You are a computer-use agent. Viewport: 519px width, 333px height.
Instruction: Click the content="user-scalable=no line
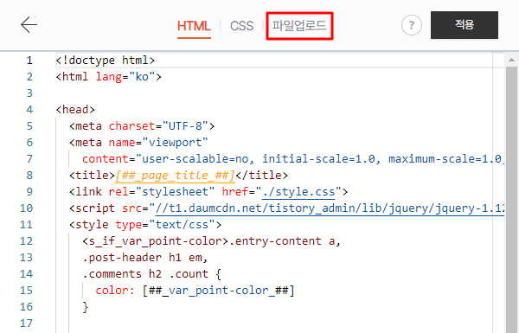pos(293,159)
